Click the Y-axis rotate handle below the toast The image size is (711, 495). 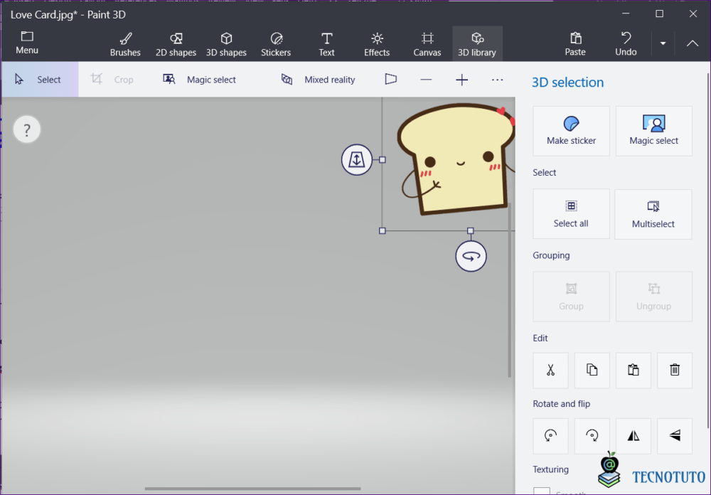pos(471,256)
